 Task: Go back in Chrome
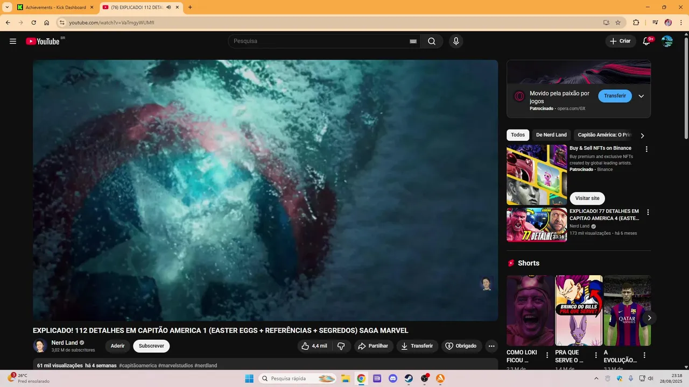[8, 23]
